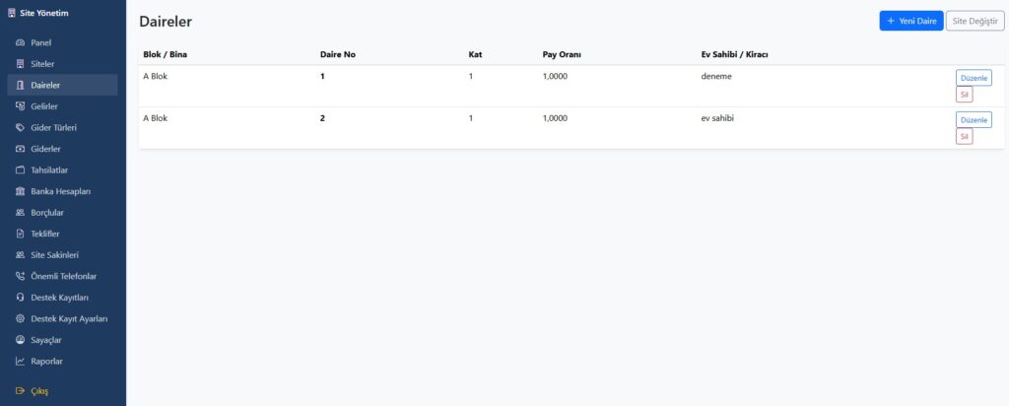
Task: Go to Tahsilatlar in the sidebar
Action: coord(49,170)
